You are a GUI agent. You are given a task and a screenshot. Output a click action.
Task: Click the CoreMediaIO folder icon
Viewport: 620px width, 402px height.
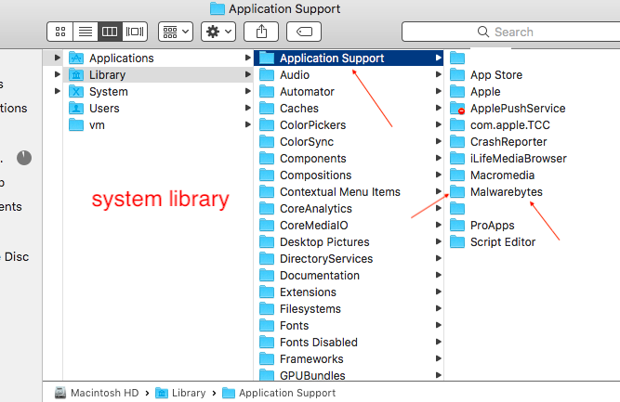click(267, 226)
